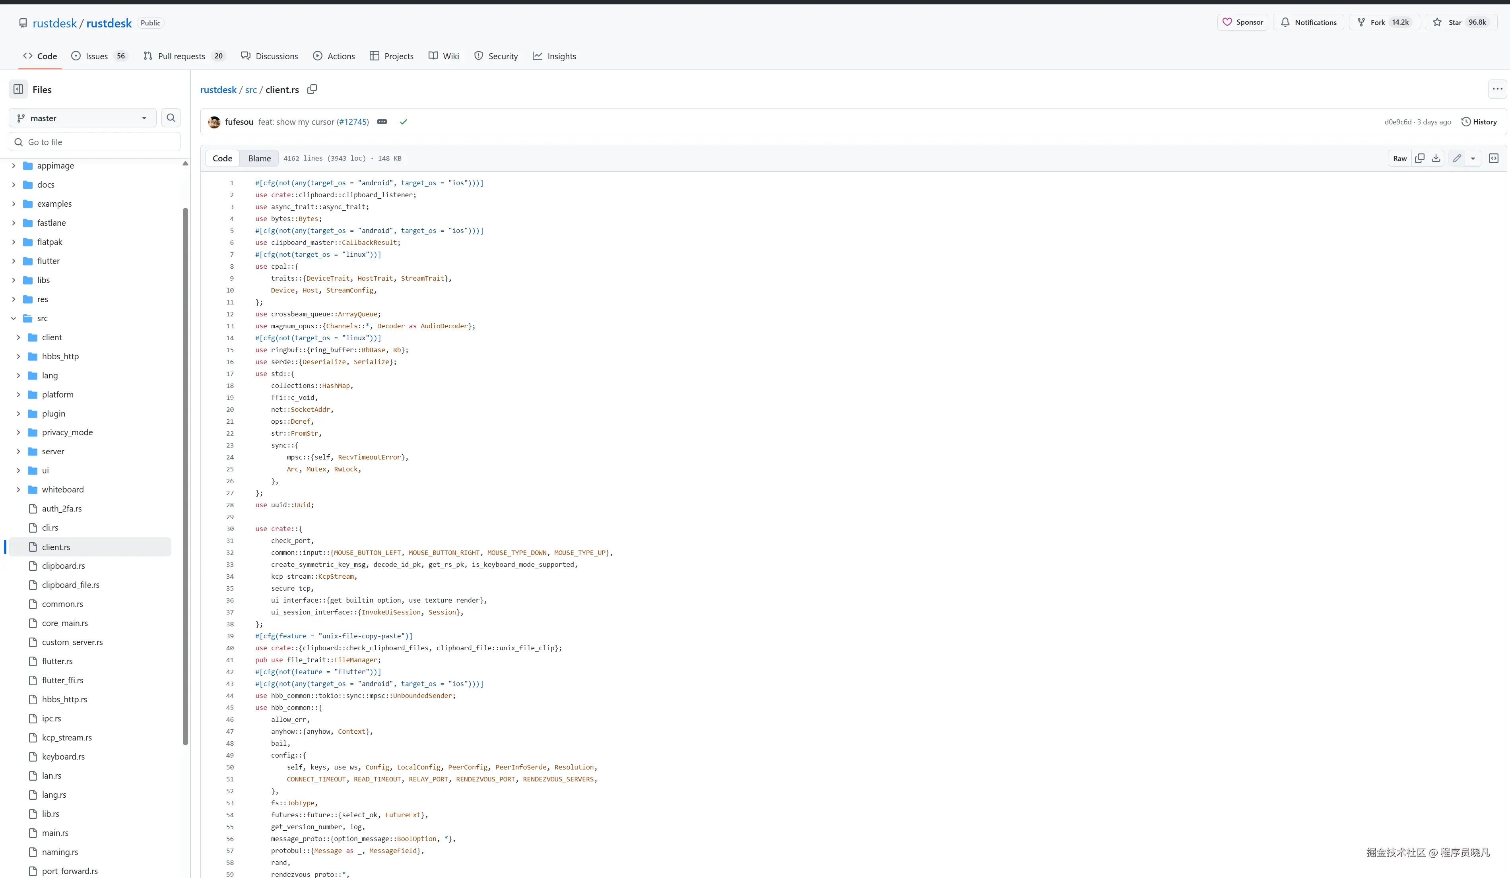
Task: Click the copy path icon next to client.rs
Action: coord(312,89)
